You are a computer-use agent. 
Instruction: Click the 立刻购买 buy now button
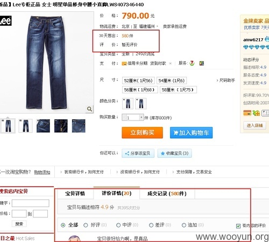[x=142, y=133]
